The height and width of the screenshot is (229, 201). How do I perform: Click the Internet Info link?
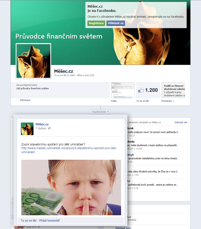[123, 228]
